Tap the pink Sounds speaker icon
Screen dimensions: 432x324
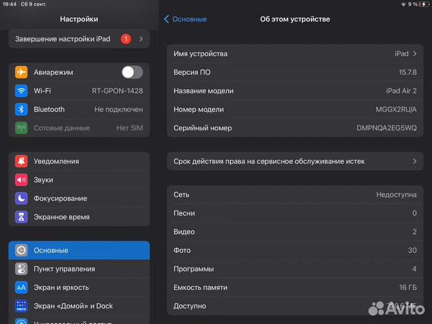click(21, 179)
